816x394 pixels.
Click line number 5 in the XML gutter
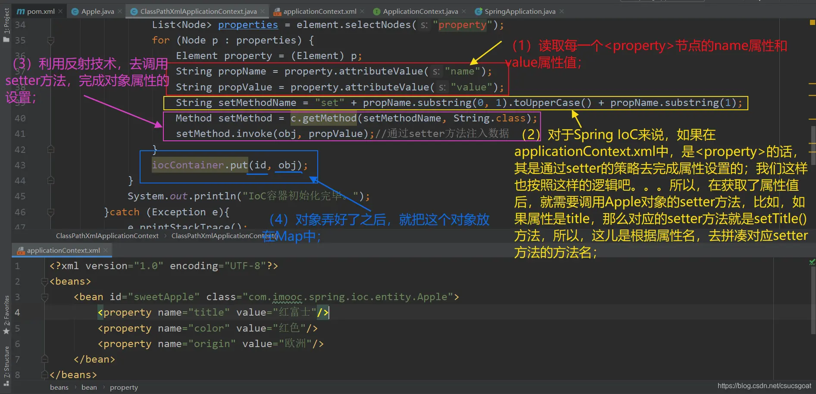(17, 329)
